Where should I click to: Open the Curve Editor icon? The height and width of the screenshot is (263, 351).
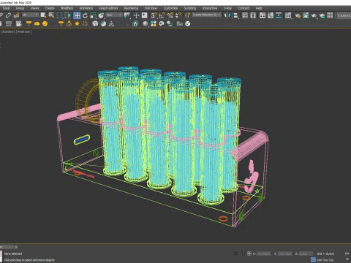(271, 15)
